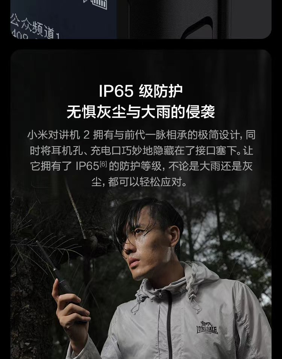Tap the Lonsdale London logo on the jacket
Screen dimensions: 282x359
(207, 328)
